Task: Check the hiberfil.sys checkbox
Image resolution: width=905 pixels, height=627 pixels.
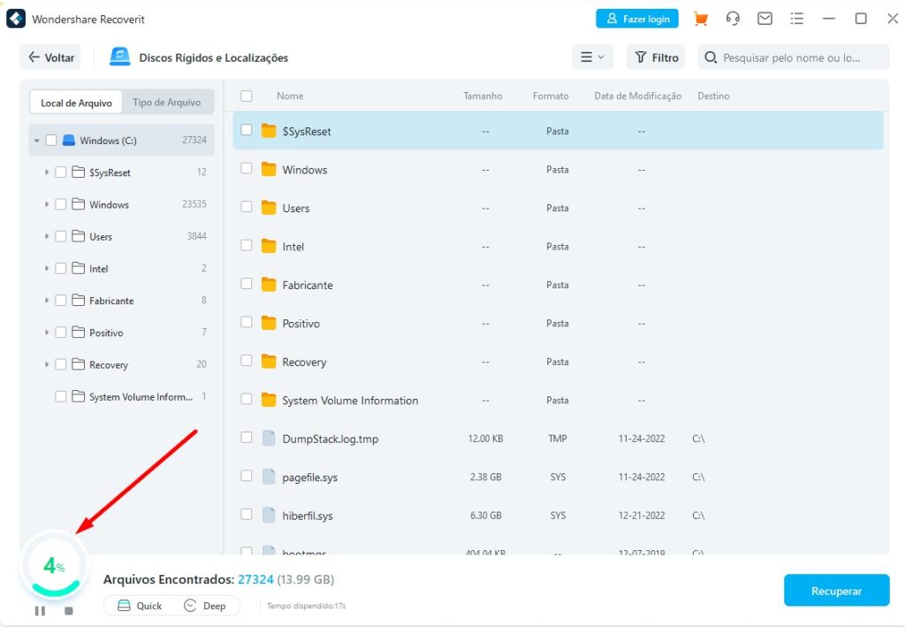Action: click(247, 514)
